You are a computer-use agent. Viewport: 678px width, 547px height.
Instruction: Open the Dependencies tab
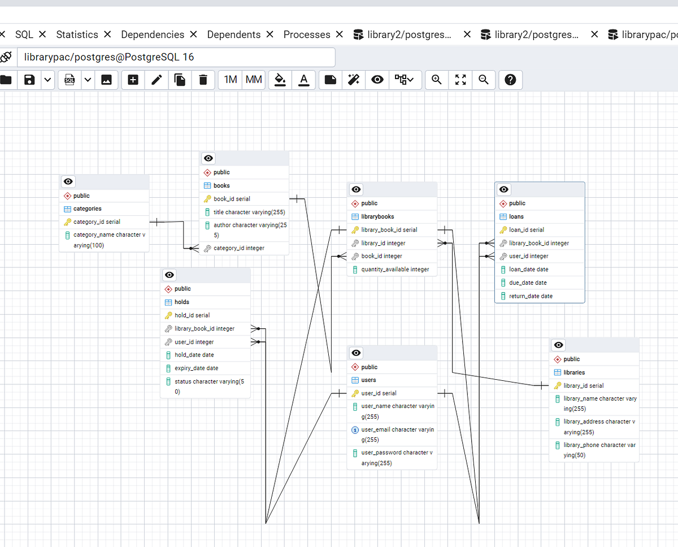tap(153, 34)
